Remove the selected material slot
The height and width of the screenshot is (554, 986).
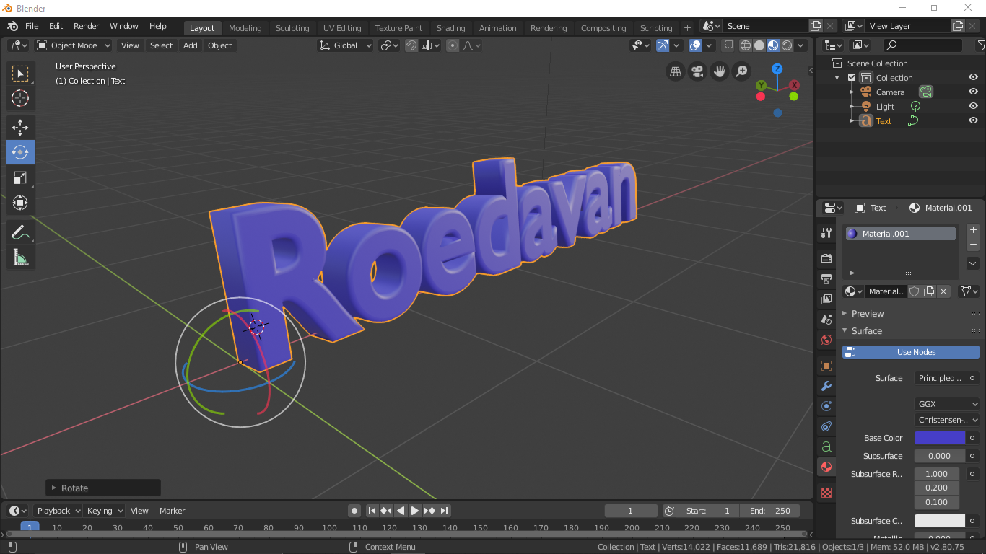973,245
